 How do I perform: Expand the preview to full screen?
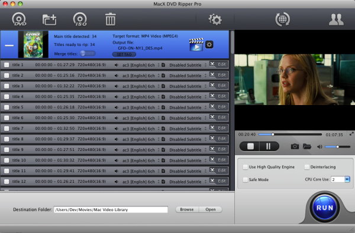pyautogui.click(x=351, y=134)
